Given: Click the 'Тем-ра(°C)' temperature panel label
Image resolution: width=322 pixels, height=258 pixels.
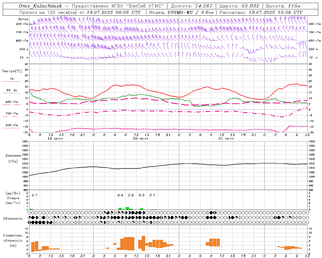Looking at the screenshot, I should (12, 71).
